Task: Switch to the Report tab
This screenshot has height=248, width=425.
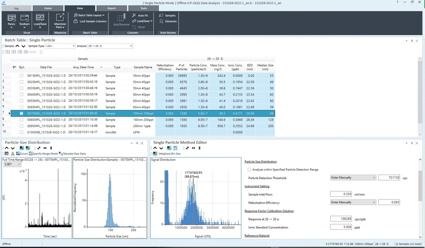Action: (x=112, y=8)
